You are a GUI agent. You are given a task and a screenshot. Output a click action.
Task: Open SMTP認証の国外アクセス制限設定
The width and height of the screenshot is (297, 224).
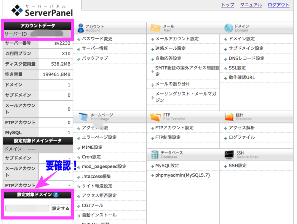187,71
